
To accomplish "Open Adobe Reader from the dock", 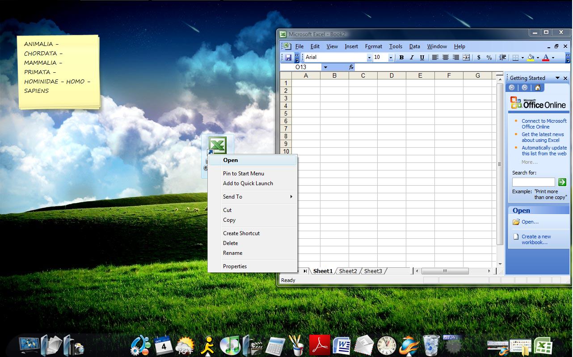I will coord(320,345).
